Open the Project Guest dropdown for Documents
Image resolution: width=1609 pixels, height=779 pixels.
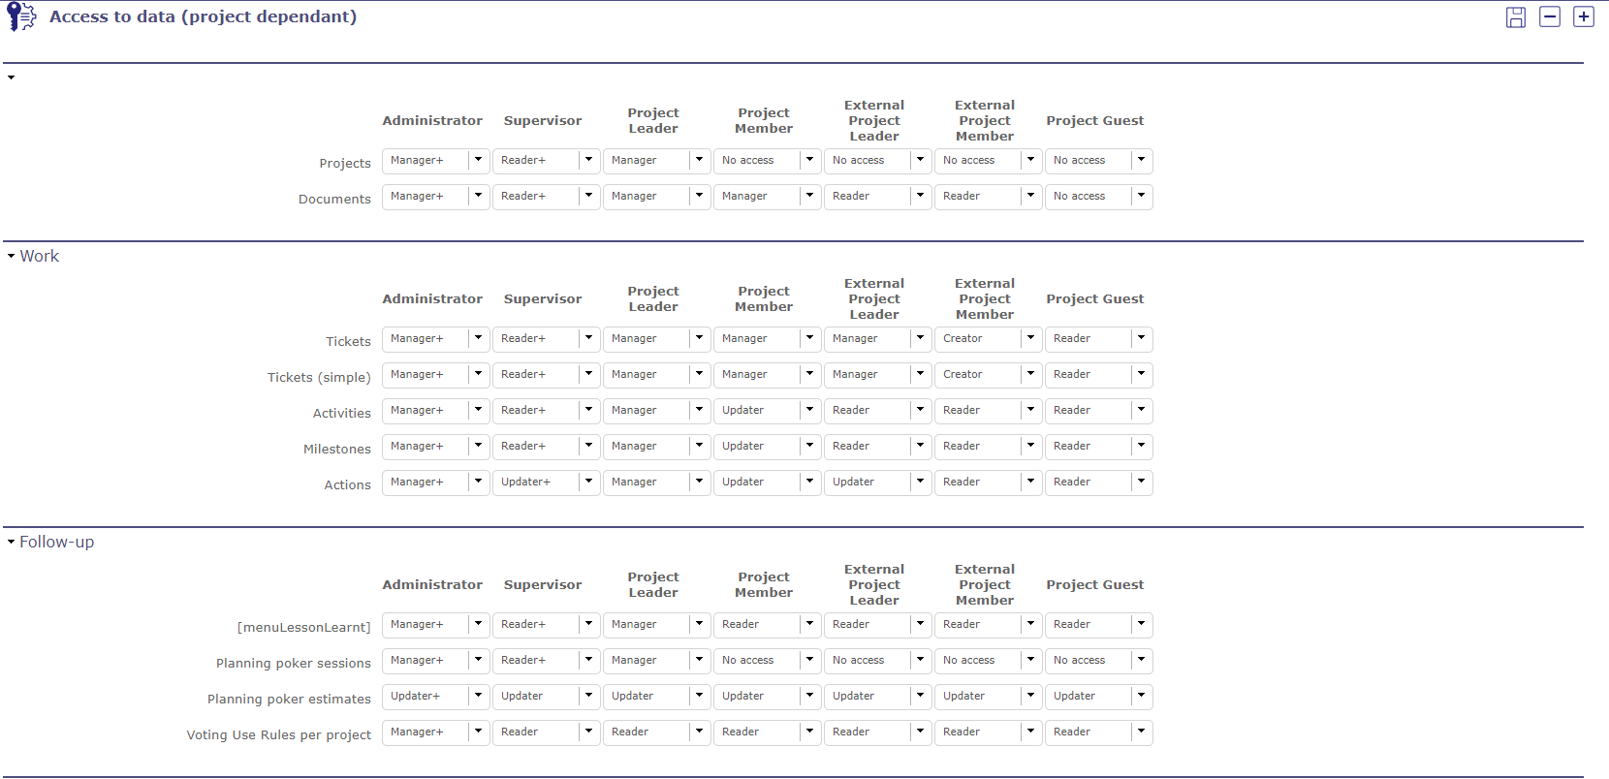(x=1140, y=196)
